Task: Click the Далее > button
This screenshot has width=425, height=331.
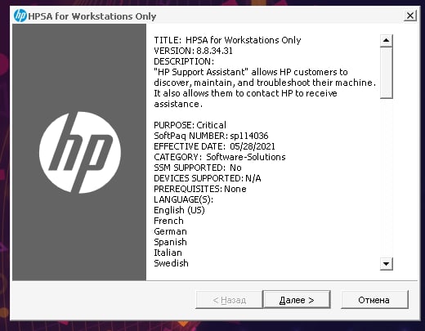Action: tap(297, 300)
